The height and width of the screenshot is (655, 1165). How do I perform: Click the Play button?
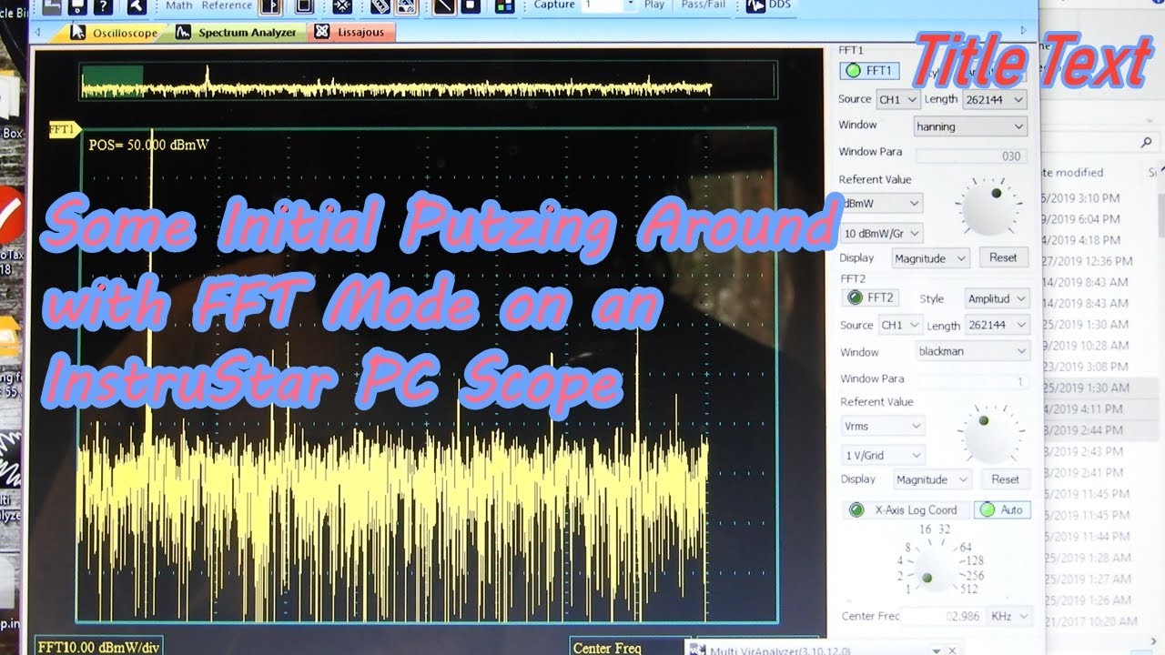coord(653,5)
